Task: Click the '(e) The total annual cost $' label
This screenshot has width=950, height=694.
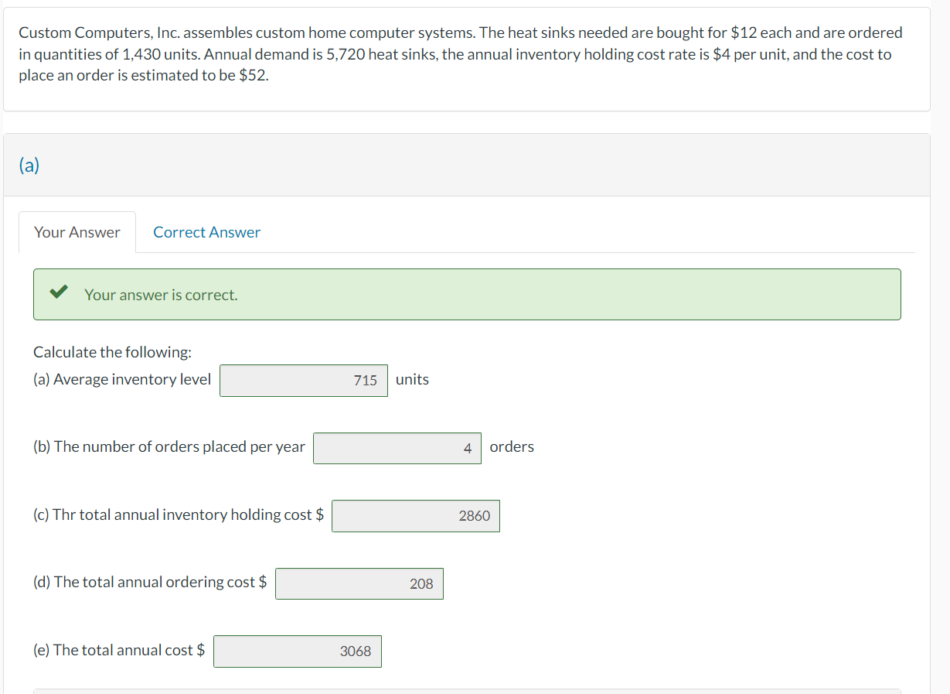Action: pyautogui.click(x=119, y=650)
